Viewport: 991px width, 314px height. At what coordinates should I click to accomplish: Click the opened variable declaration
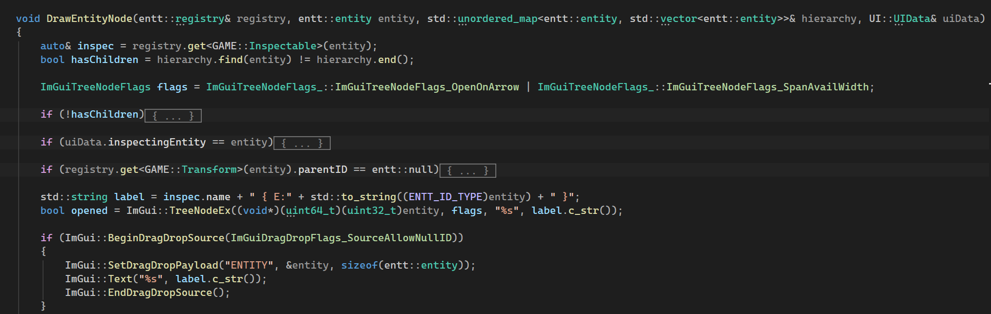point(89,210)
